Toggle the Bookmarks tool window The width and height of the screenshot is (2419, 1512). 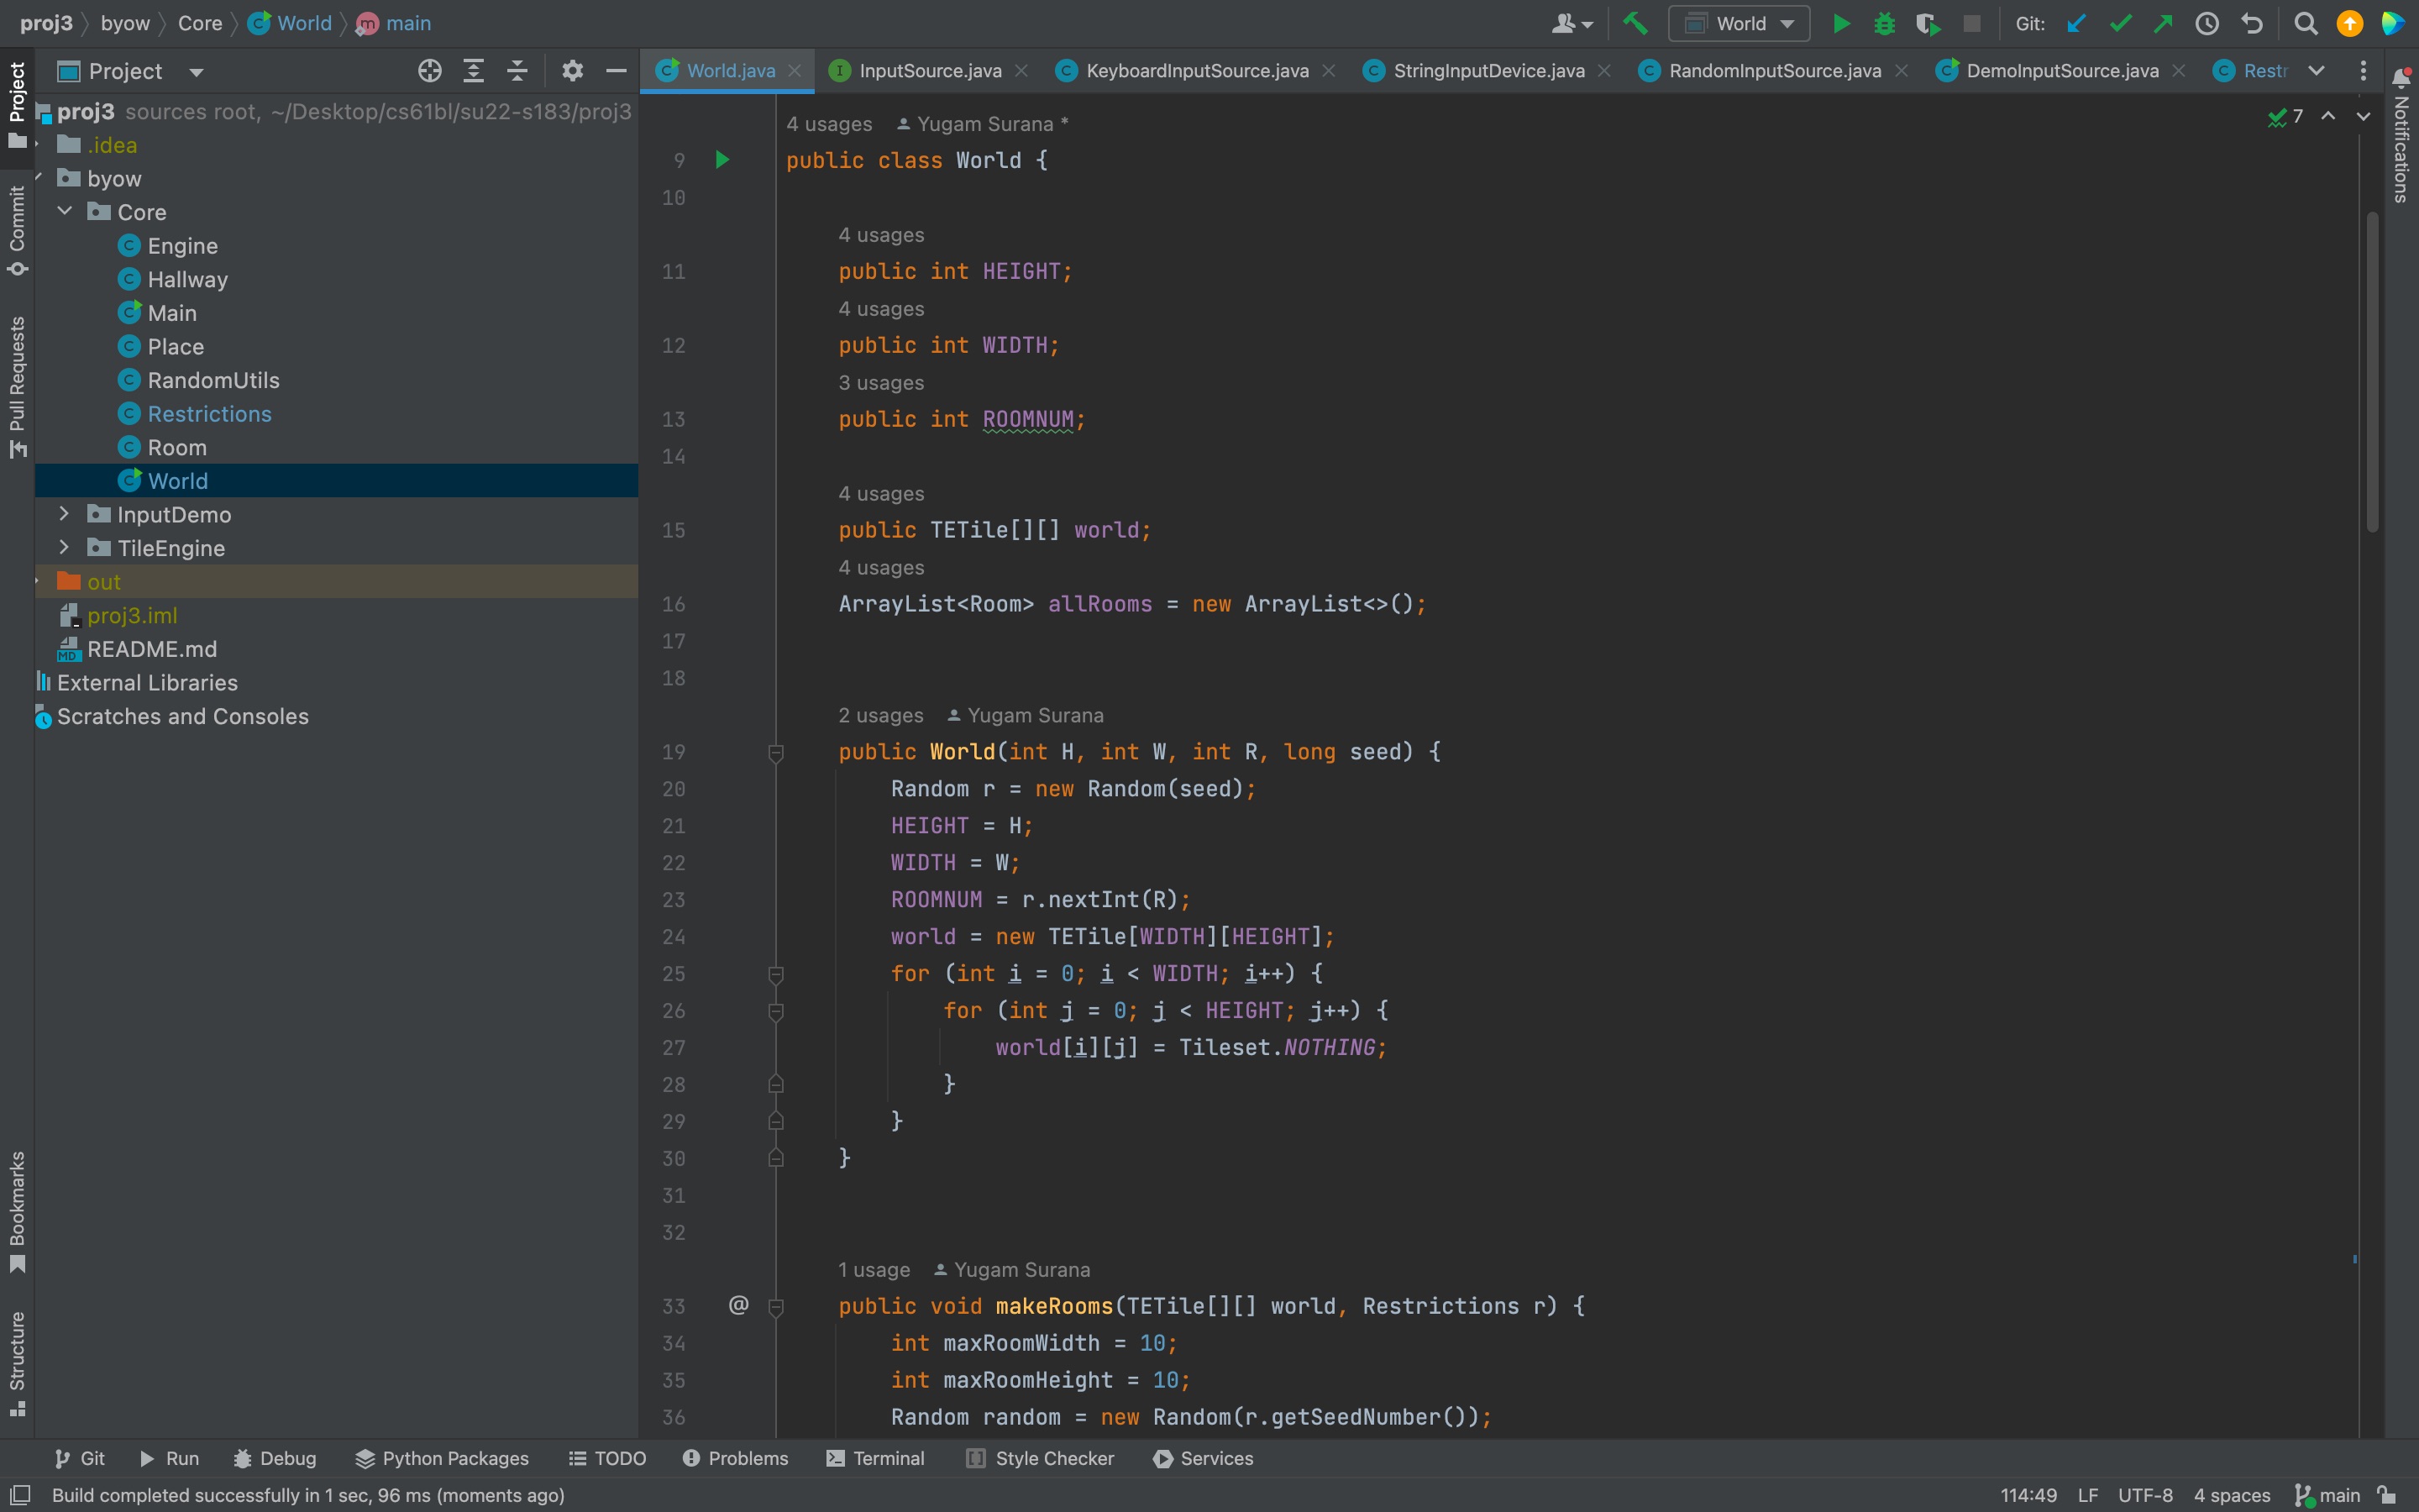pyautogui.click(x=17, y=1211)
